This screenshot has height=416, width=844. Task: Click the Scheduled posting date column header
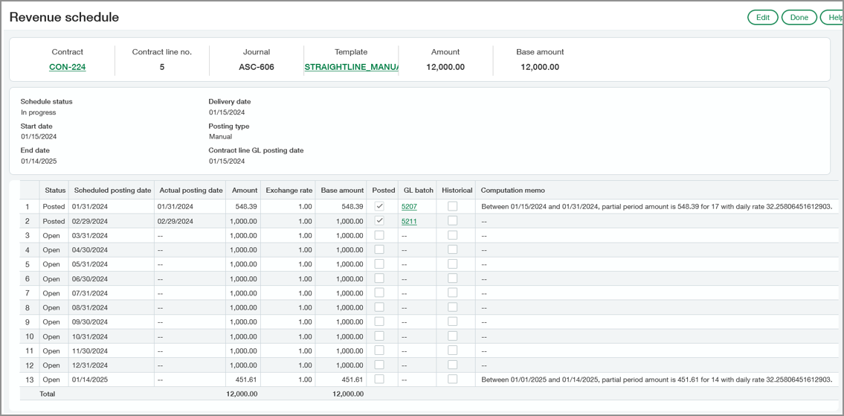[x=112, y=191]
